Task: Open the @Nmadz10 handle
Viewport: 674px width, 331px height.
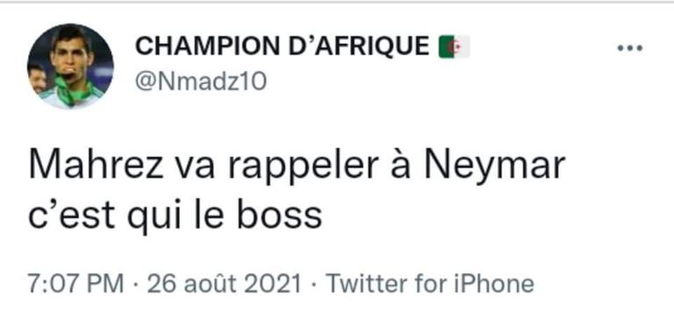Action: [x=201, y=81]
